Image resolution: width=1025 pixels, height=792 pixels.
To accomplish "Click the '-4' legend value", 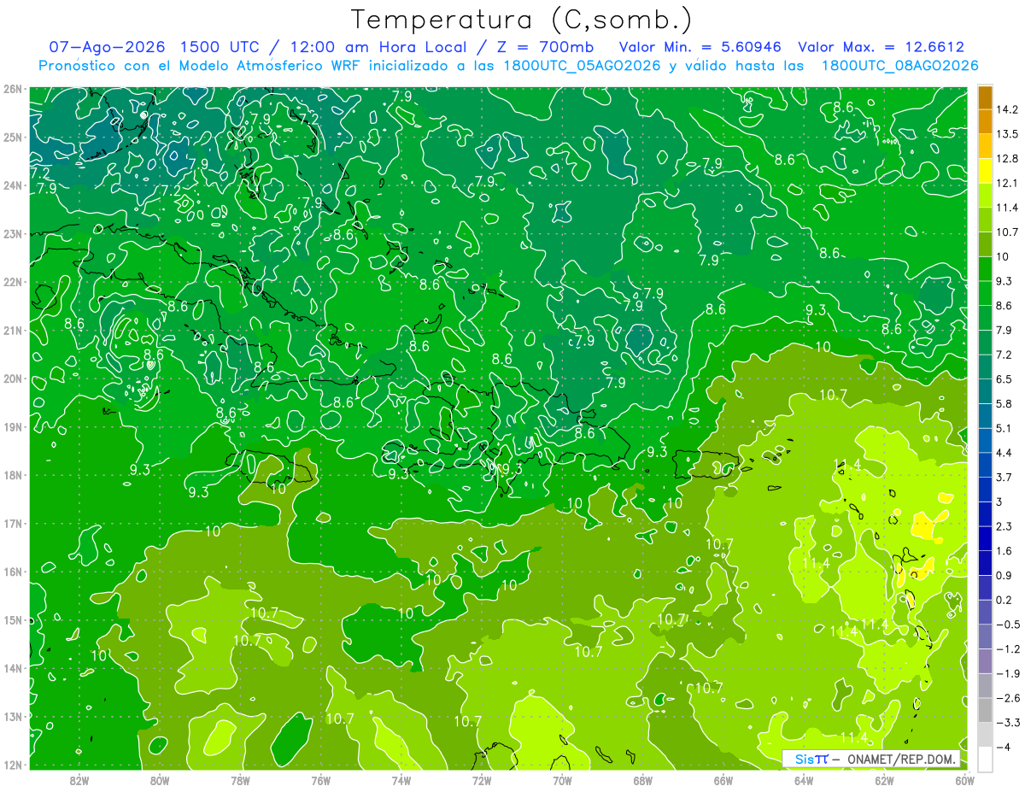I will [x=1002, y=748].
